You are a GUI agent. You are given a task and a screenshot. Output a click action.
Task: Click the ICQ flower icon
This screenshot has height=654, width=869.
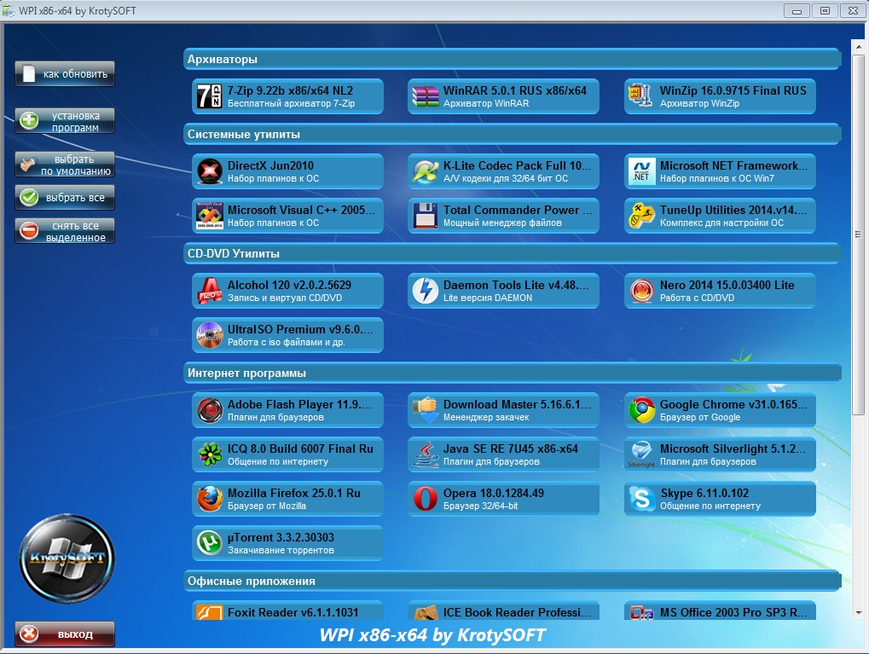[x=210, y=454]
